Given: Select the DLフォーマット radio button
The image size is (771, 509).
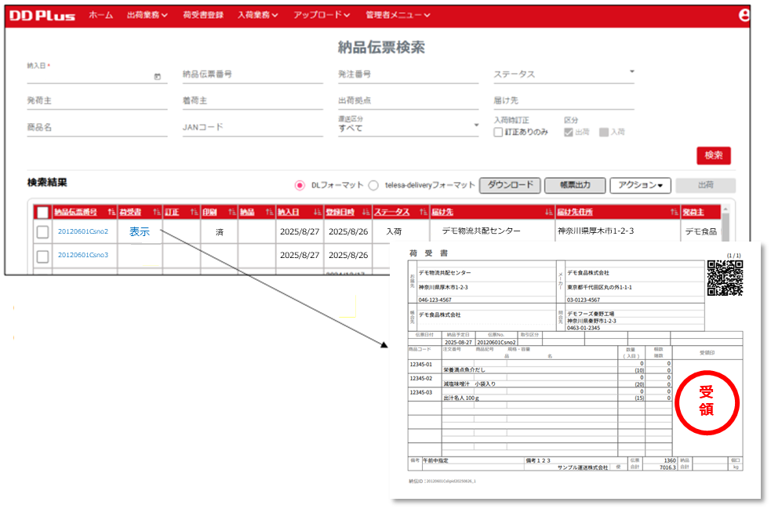Looking at the screenshot, I should [300, 185].
